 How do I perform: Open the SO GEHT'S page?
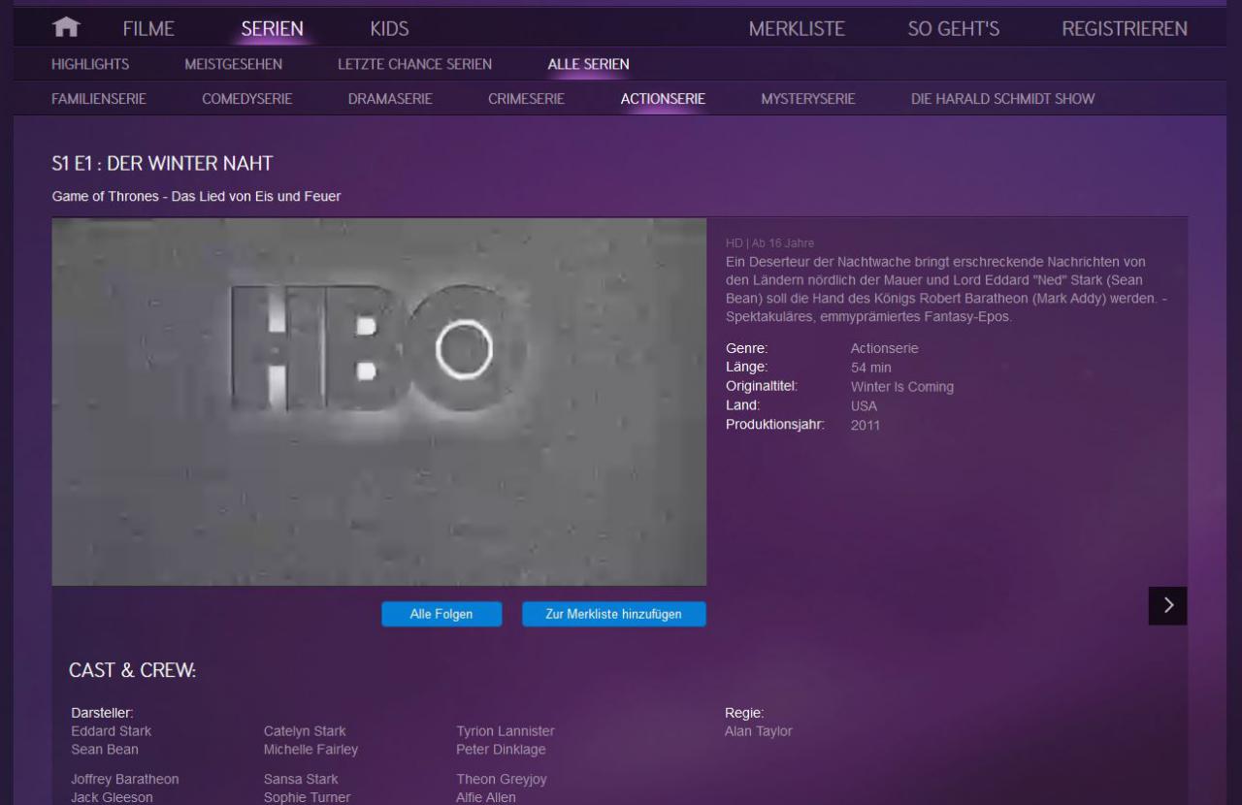953,29
